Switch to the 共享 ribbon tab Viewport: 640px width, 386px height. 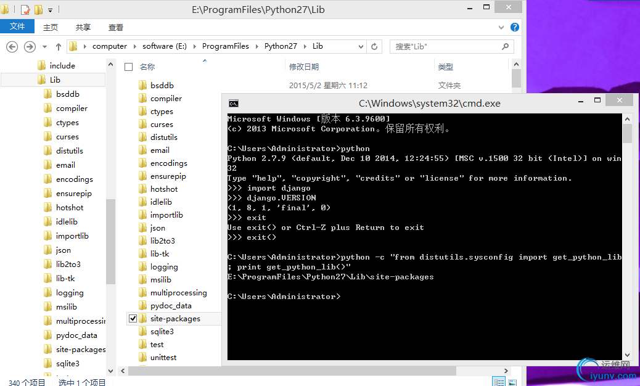pyautogui.click(x=83, y=27)
